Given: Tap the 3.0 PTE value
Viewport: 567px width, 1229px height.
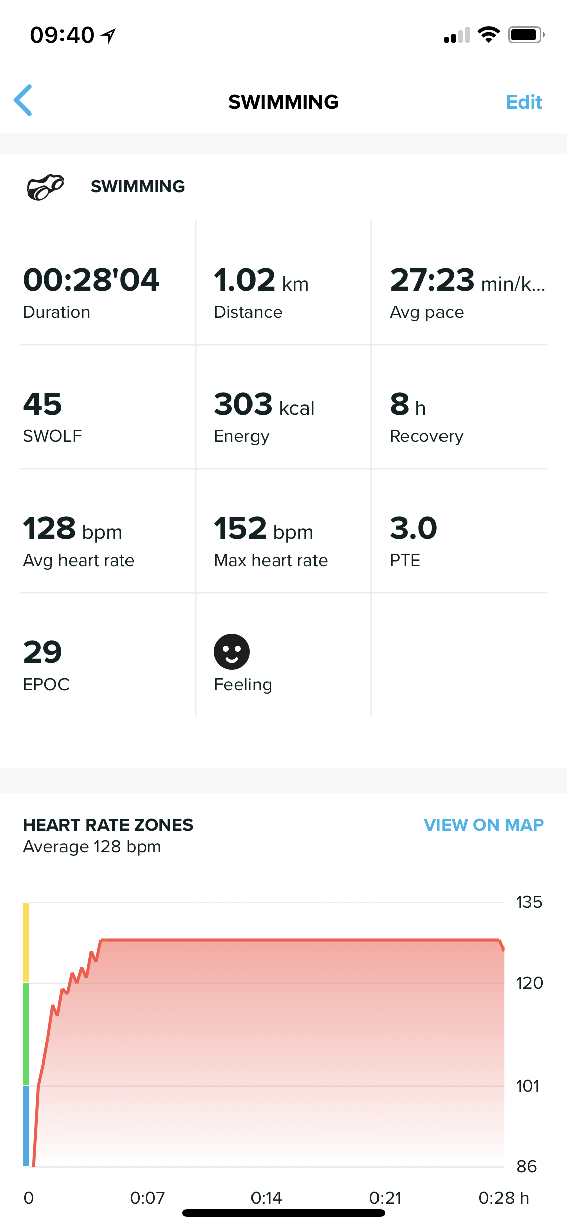Looking at the screenshot, I should pyautogui.click(x=460, y=531).
